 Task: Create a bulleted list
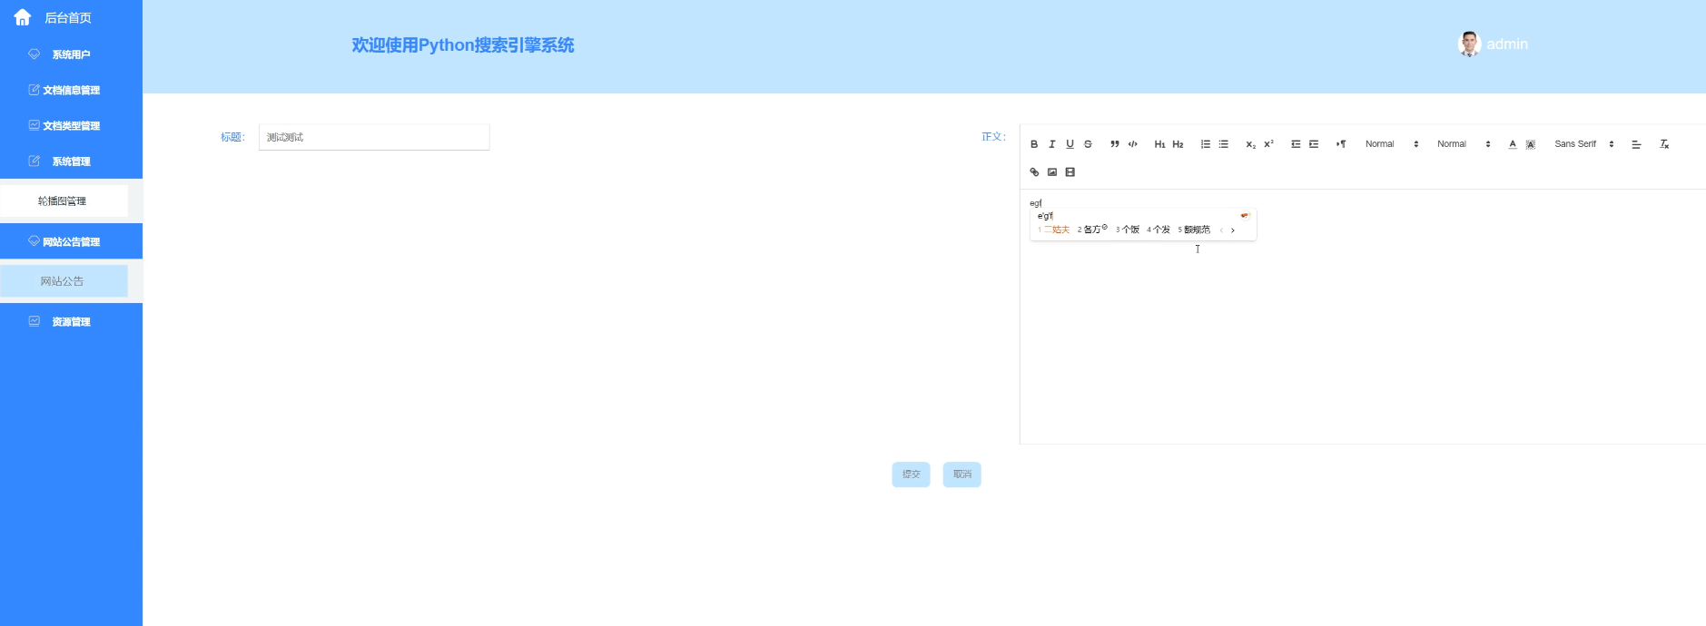coord(1224,144)
